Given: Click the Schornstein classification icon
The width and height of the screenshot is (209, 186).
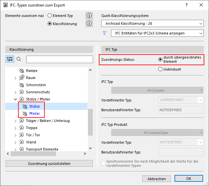Looking at the screenshot, I should pos(21,85).
